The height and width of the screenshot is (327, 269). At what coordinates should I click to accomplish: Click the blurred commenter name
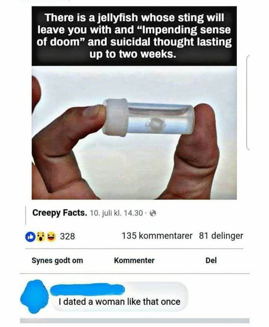click(88, 289)
